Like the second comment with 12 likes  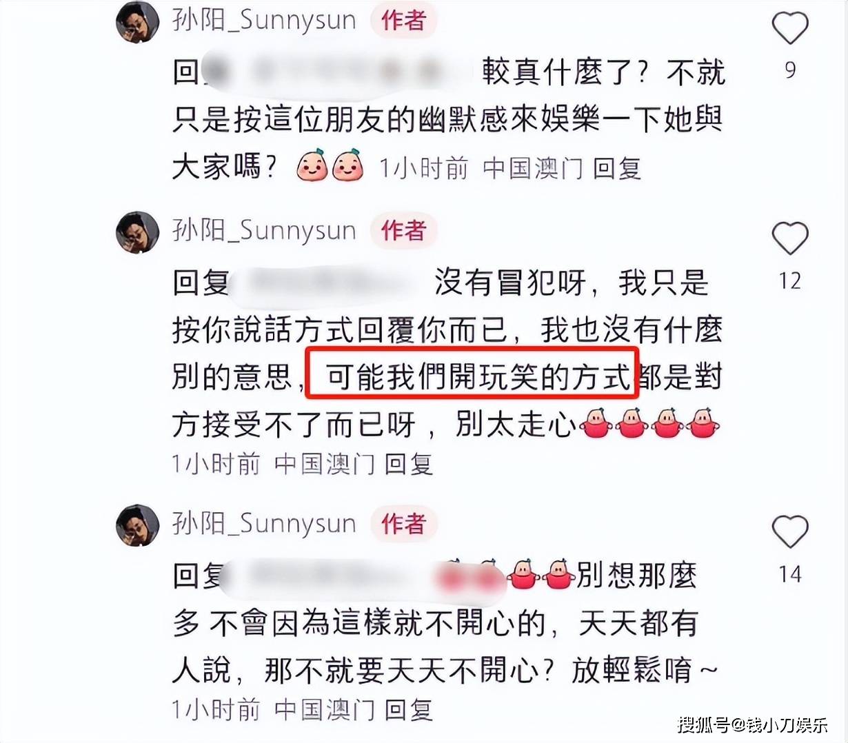790,238
